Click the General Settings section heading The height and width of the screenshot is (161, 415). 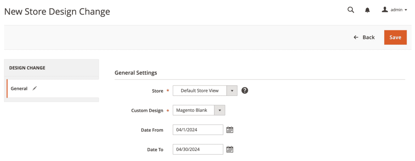pyautogui.click(x=136, y=73)
